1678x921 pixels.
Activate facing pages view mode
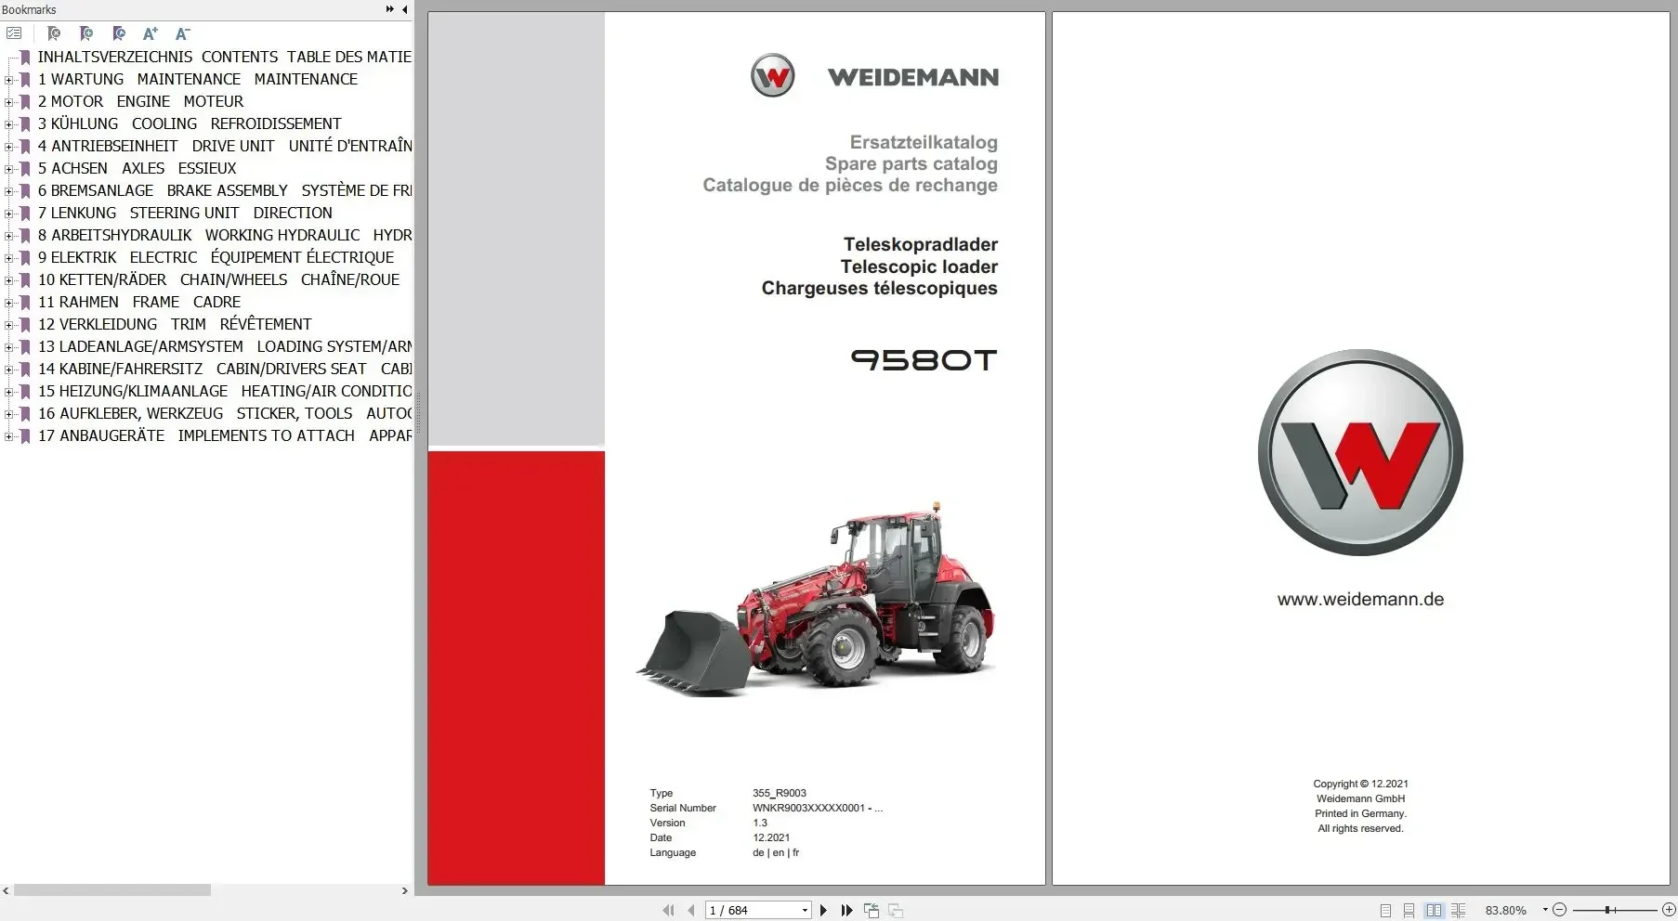(x=1435, y=911)
